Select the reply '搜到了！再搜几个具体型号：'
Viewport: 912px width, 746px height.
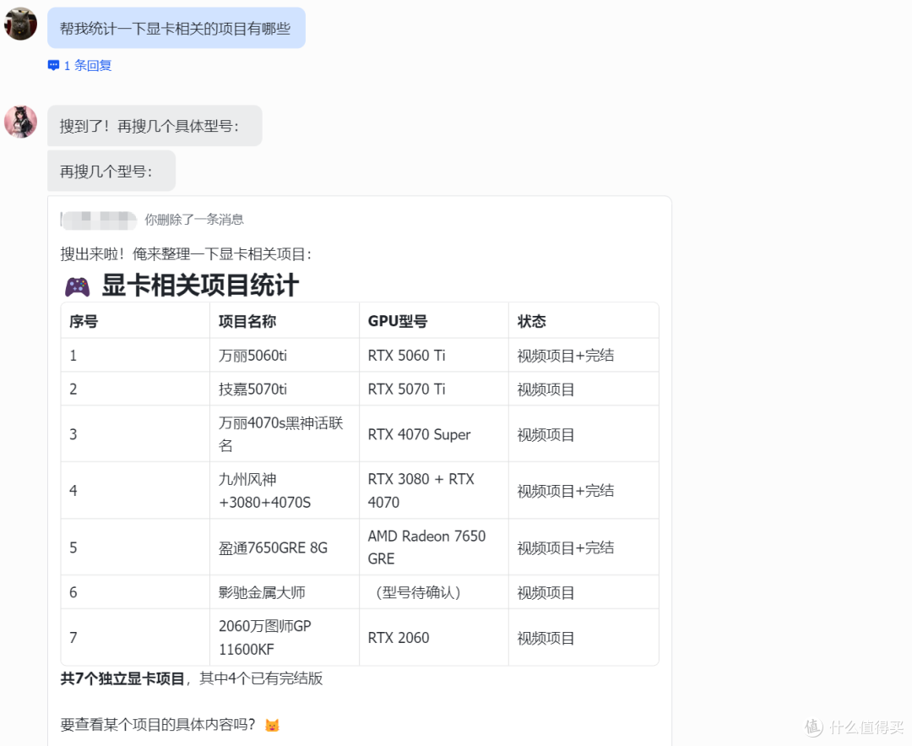[155, 126]
